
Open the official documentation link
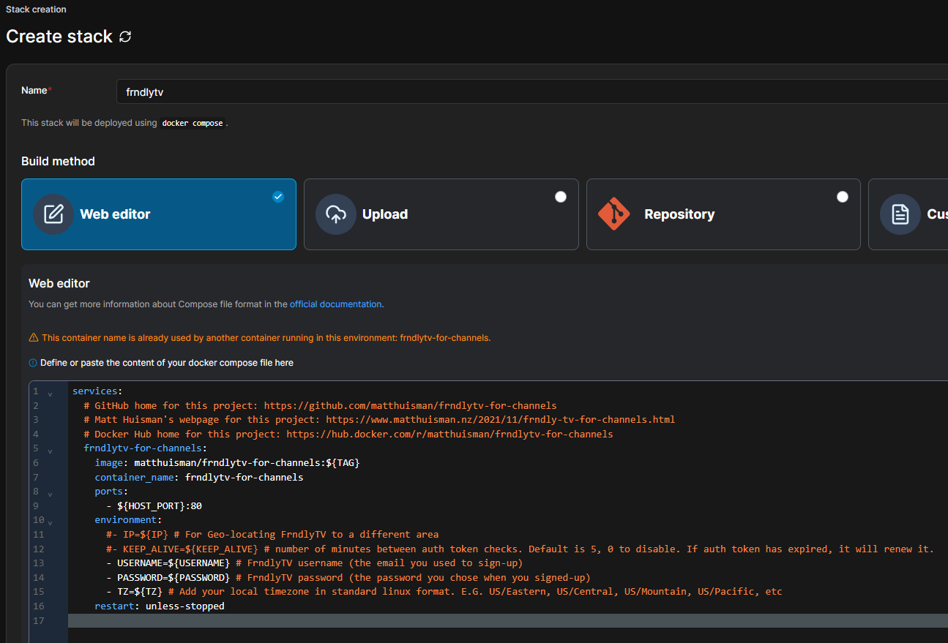(x=335, y=304)
